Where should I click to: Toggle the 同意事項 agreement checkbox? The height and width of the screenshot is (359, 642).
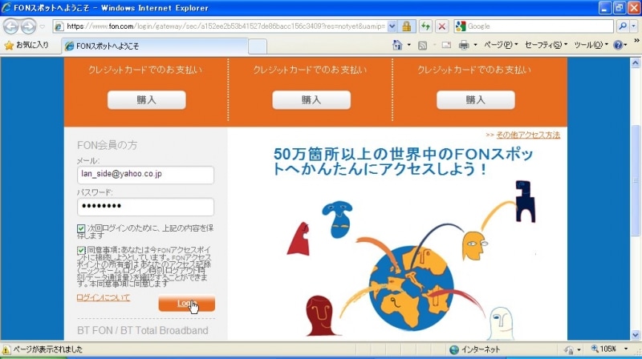click(81, 250)
